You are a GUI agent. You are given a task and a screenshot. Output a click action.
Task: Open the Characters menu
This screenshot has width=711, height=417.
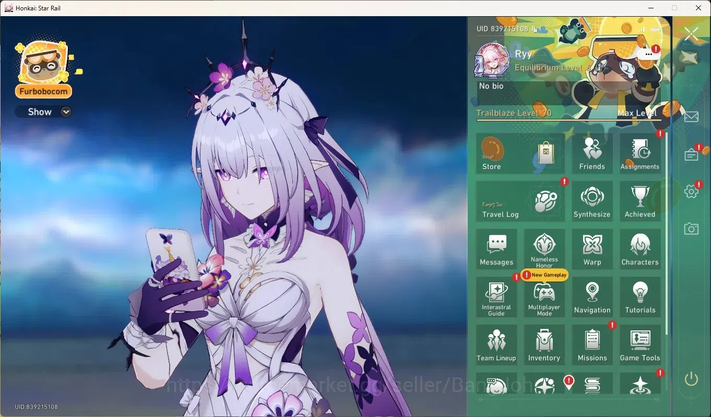(x=640, y=249)
